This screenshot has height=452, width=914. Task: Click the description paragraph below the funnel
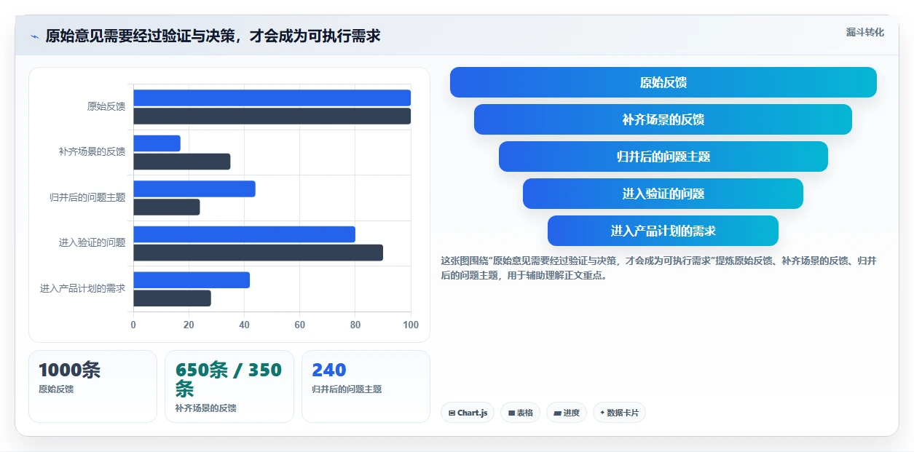point(658,268)
